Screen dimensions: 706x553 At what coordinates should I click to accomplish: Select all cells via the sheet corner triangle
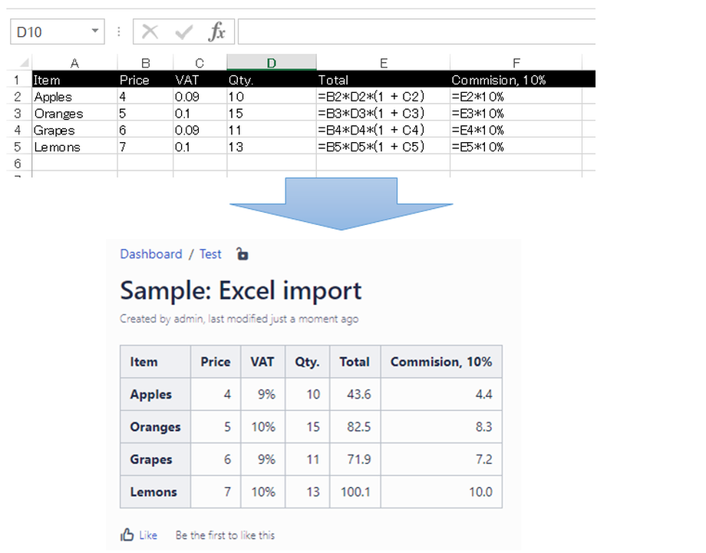point(24,62)
